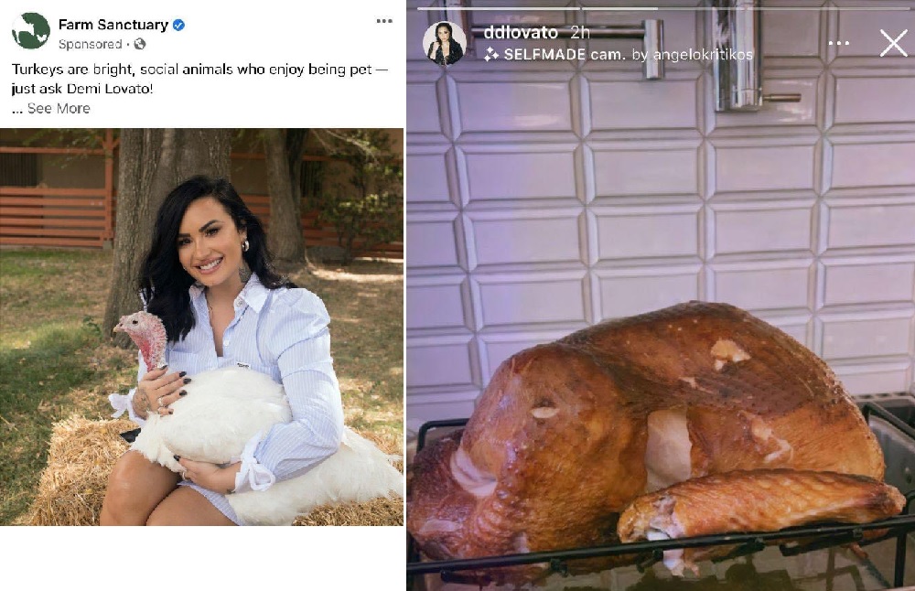Click the sparkle effect icon before SELFMADE

(x=491, y=54)
